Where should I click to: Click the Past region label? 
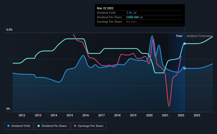179,36
